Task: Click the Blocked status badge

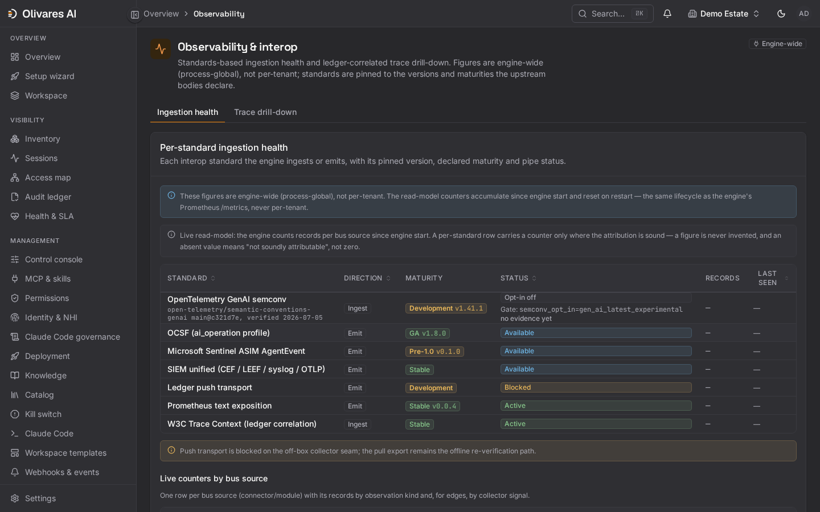Action: point(596,387)
